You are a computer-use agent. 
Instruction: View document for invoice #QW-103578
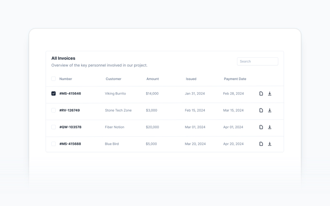(x=261, y=127)
